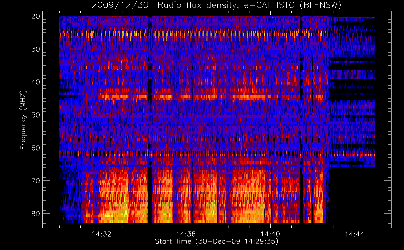Image resolution: width=404 pixels, height=250 pixels.
Task: Click the 14:32 time tick label
Action: click(x=102, y=234)
